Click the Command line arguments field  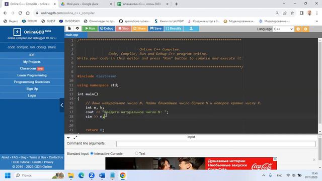(216, 144)
